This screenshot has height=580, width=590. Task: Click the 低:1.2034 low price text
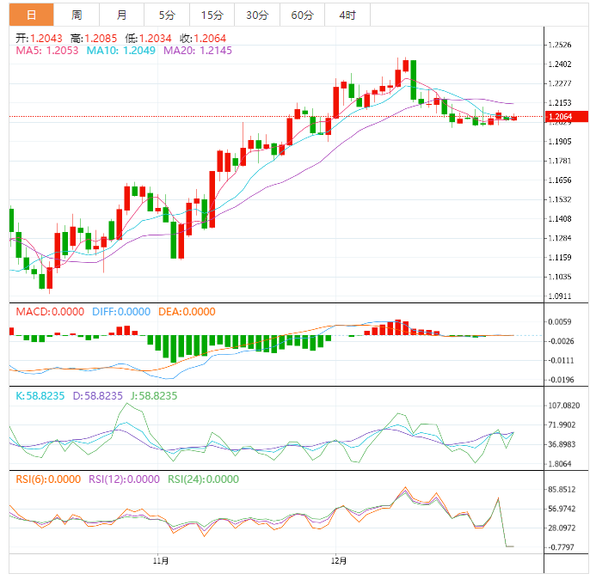tap(148, 39)
